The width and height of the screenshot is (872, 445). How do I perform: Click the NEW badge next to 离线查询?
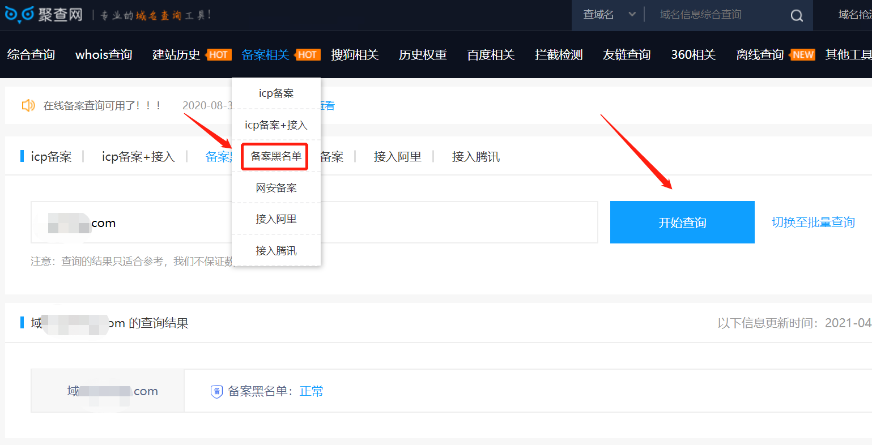tap(803, 55)
